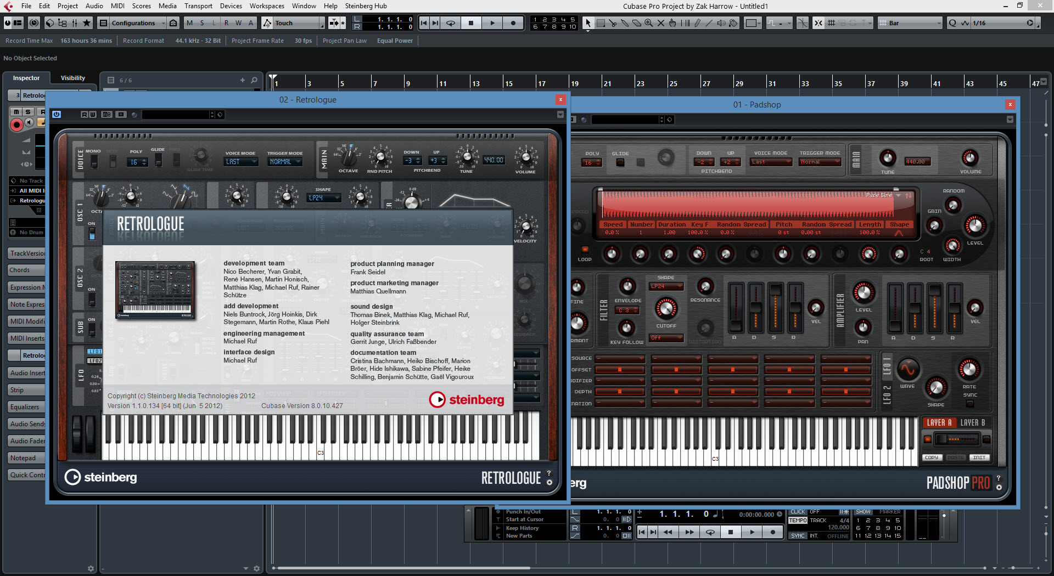Image resolution: width=1054 pixels, height=576 pixels.
Task: Switch to the Visibility tab
Action: pyautogui.click(x=72, y=78)
